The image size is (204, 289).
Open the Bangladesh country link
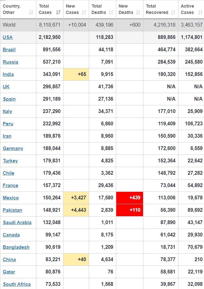click(x=16, y=247)
